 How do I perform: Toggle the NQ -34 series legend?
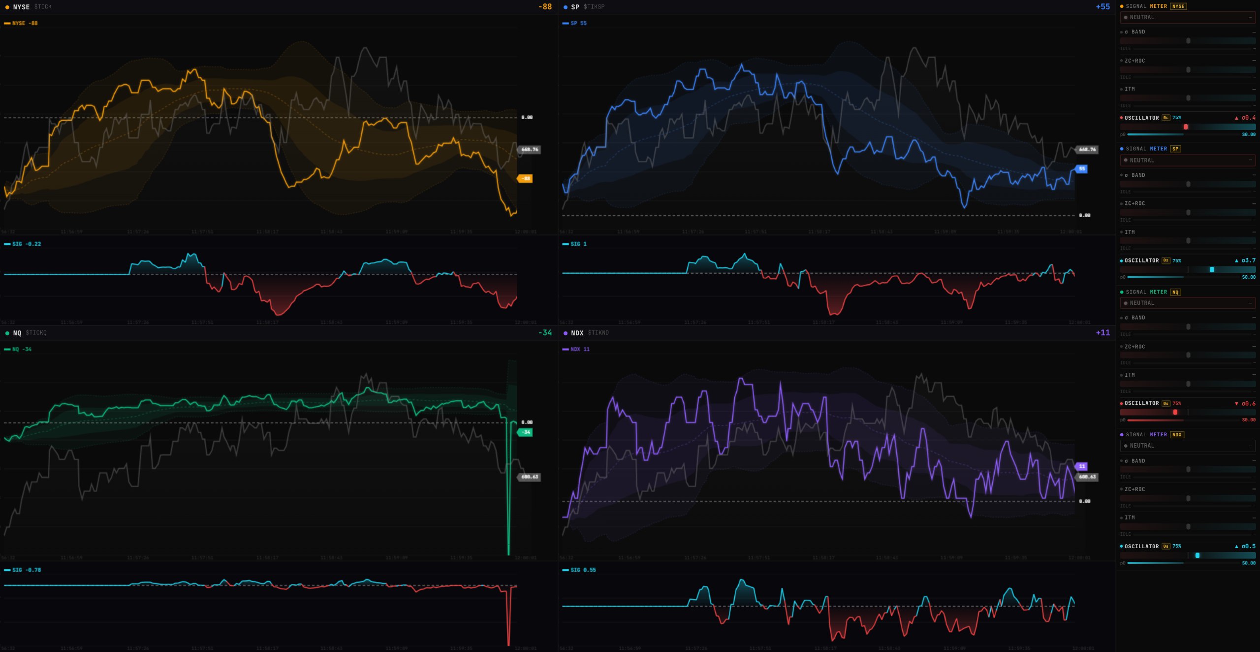[x=18, y=349]
